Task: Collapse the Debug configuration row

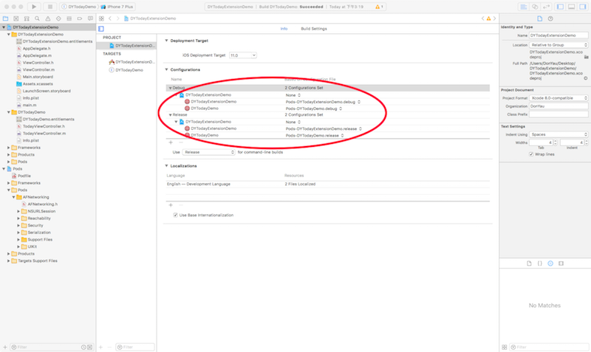Action: coord(170,88)
